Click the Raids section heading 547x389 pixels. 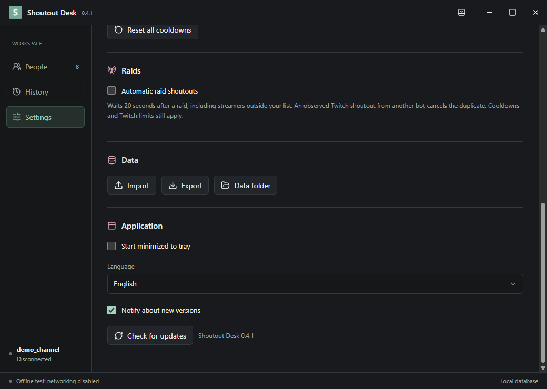click(x=131, y=71)
